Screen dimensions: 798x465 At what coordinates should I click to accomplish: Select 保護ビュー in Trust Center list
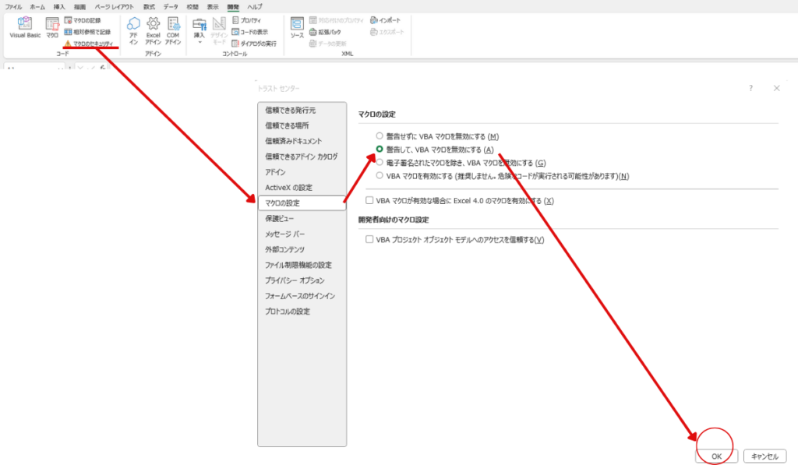point(280,219)
